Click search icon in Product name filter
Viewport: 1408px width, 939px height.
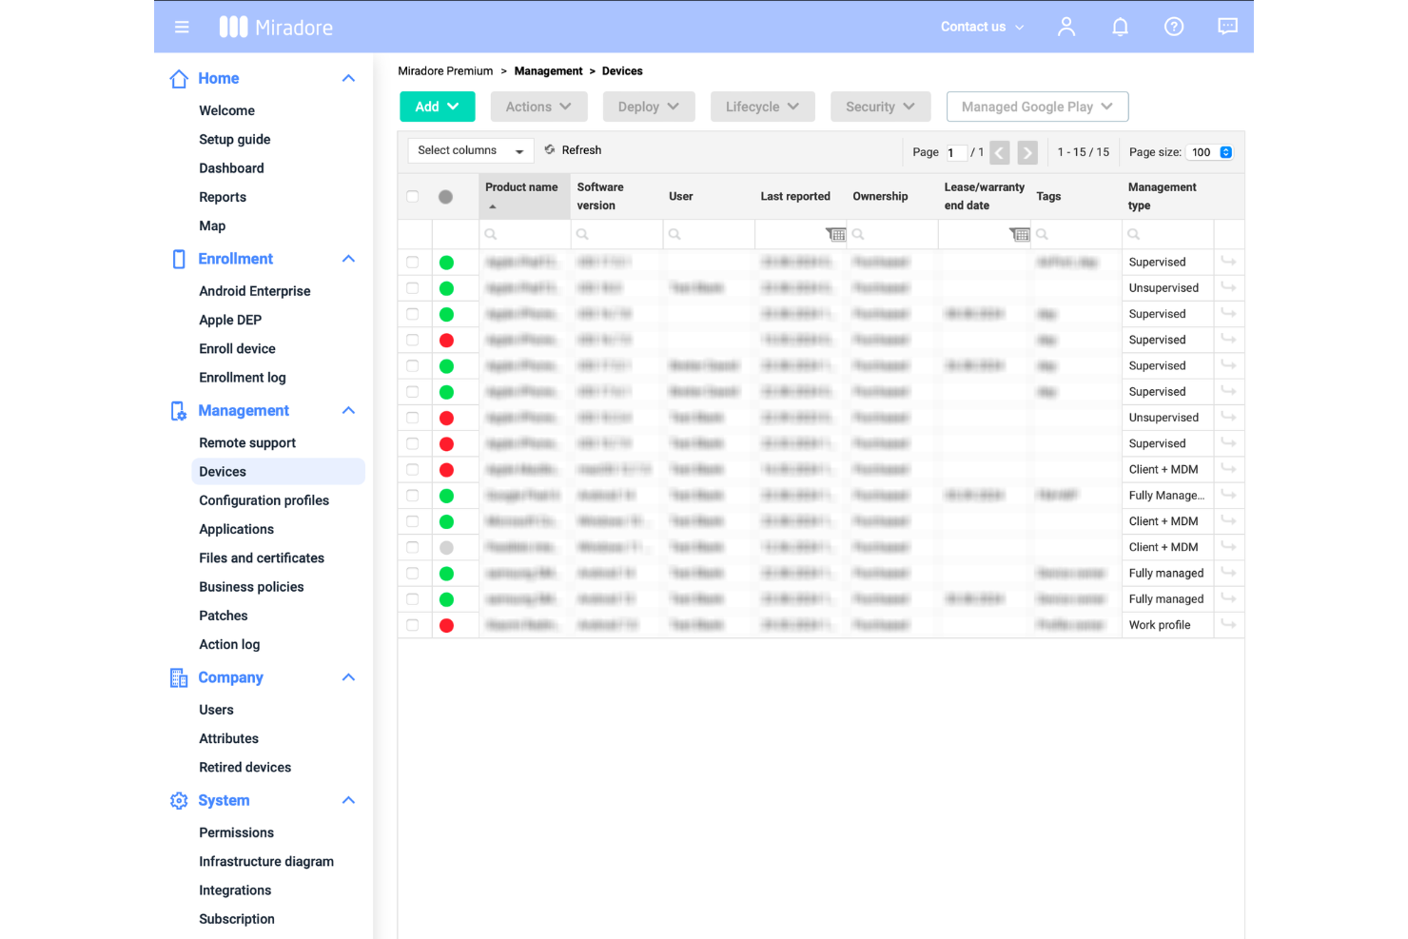tap(491, 234)
